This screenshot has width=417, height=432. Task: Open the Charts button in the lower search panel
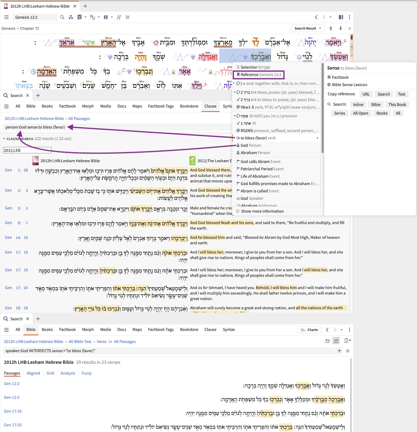click(309, 330)
